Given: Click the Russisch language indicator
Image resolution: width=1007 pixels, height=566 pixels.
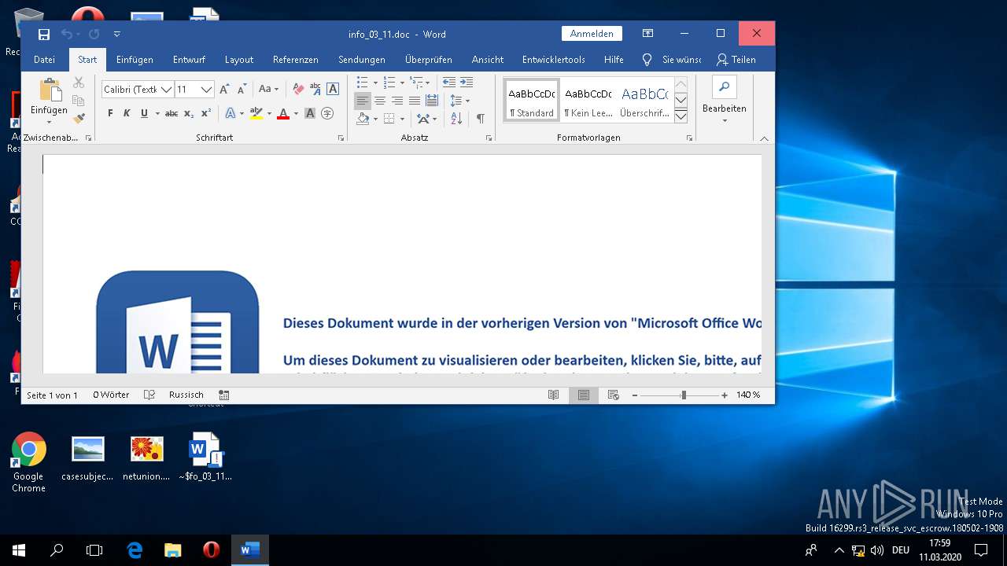Looking at the screenshot, I should tap(186, 395).
